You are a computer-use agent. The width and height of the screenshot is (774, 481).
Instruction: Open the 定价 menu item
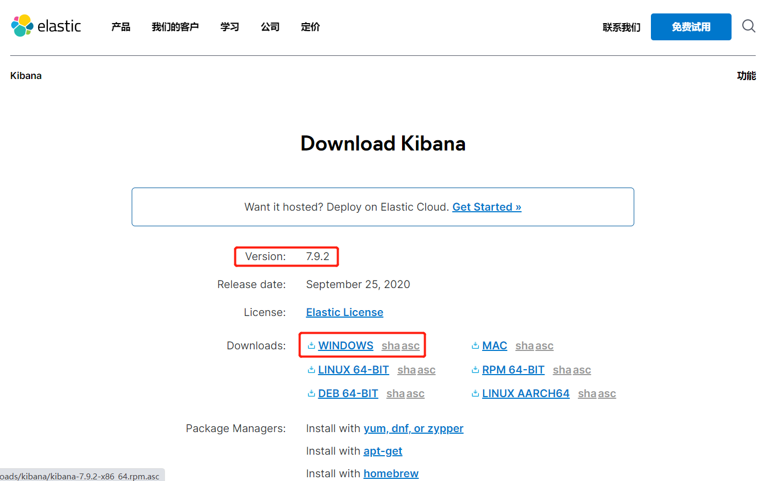[310, 27]
